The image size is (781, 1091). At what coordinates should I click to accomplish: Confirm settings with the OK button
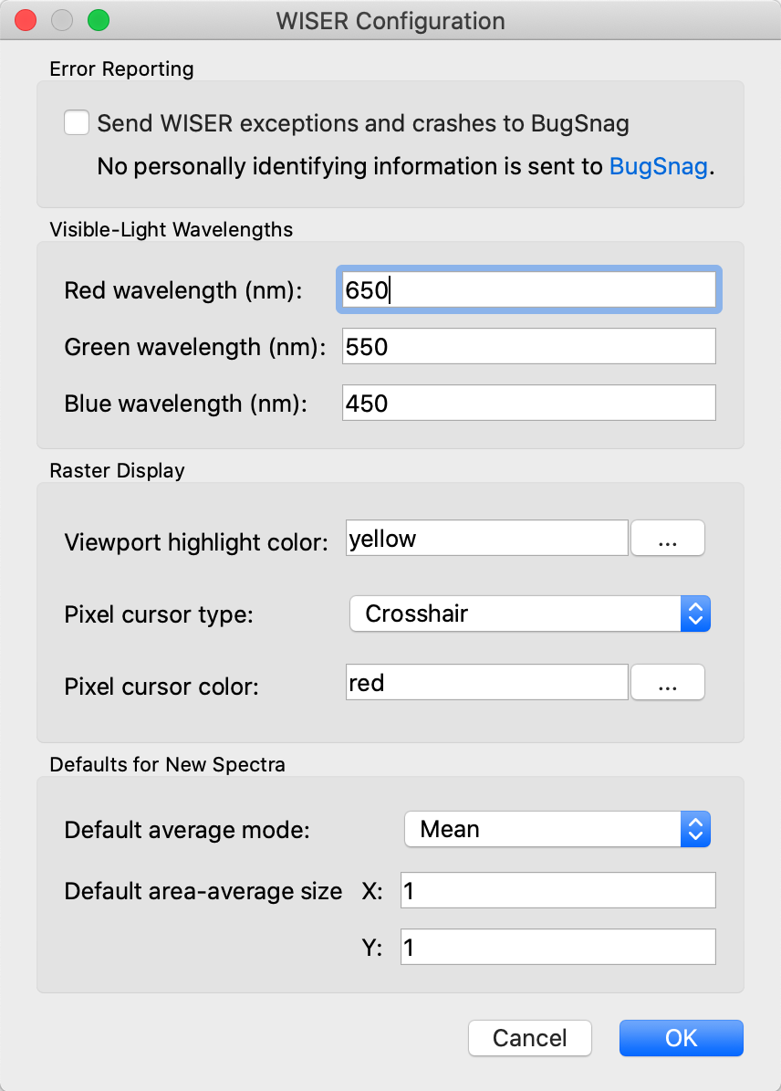pos(681,1038)
